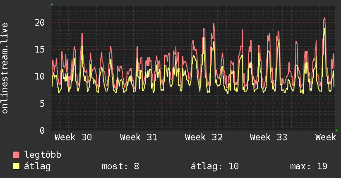
Task: Click the y-axis value 10
Action: pos(40,77)
